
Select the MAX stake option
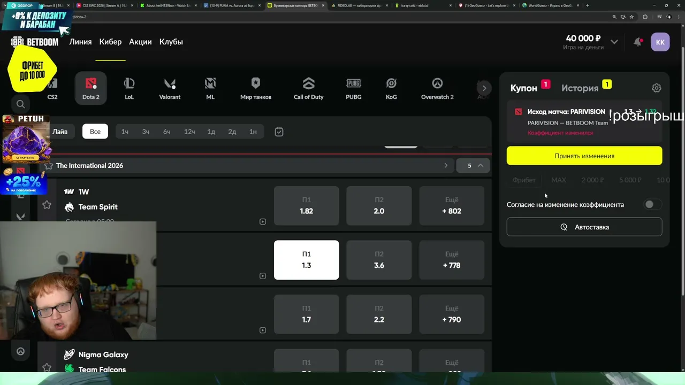pyautogui.click(x=559, y=180)
